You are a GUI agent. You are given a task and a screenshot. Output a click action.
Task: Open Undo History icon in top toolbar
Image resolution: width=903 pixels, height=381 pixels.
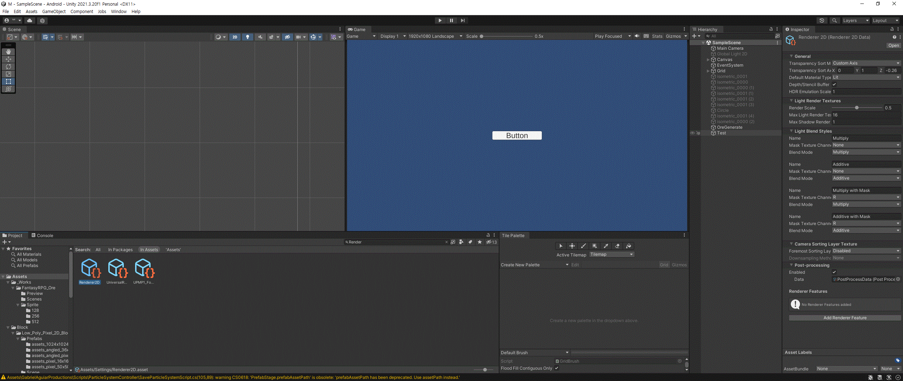pyautogui.click(x=822, y=20)
